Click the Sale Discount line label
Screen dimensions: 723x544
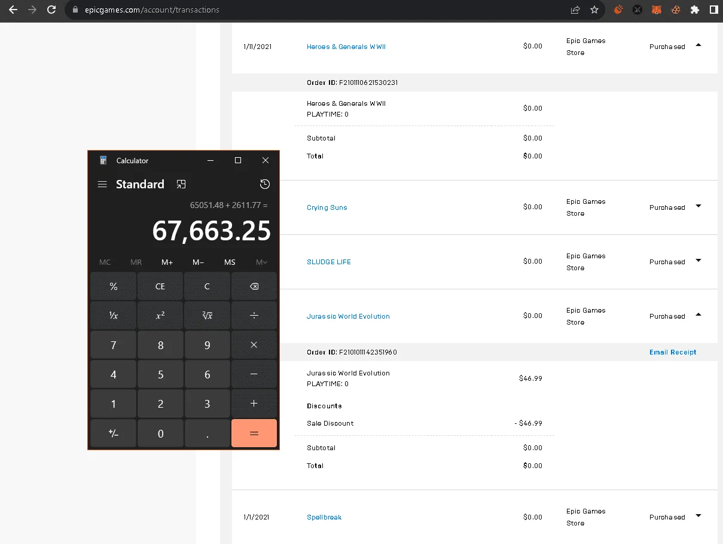pos(330,423)
